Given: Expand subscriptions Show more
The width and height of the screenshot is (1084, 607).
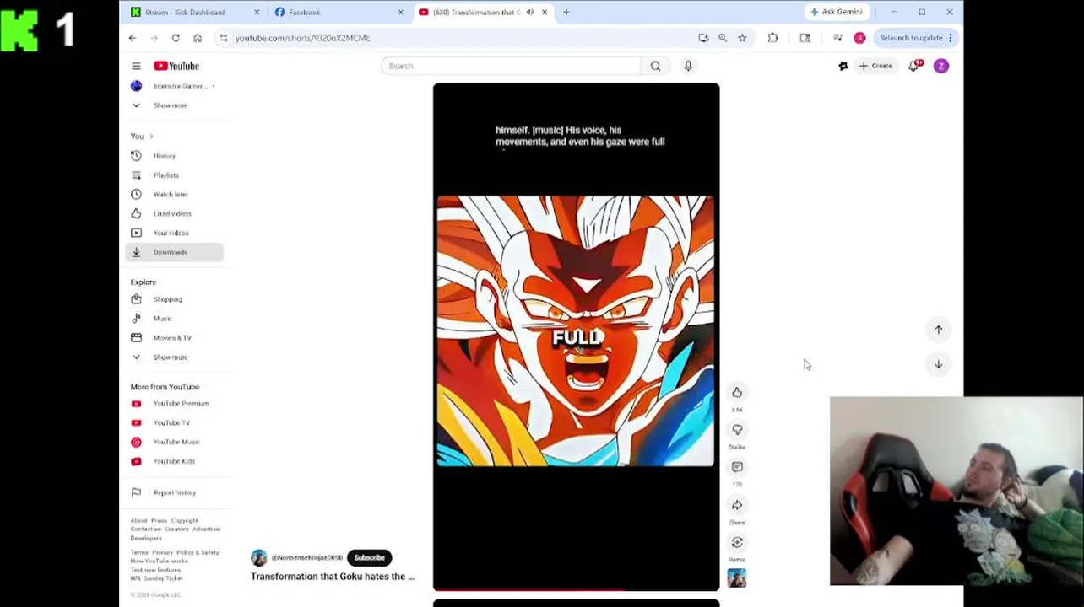Looking at the screenshot, I should coord(171,105).
